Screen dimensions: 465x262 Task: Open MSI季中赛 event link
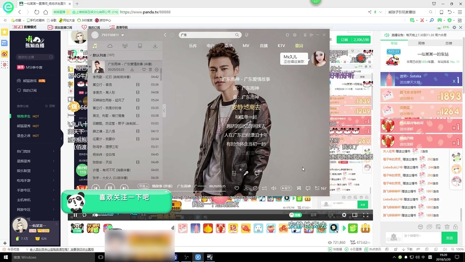pos(30,67)
